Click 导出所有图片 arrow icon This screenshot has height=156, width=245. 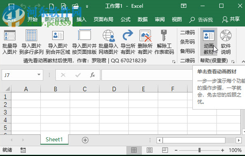[128, 35]
